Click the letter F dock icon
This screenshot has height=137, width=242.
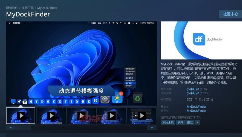coord(66,101)
